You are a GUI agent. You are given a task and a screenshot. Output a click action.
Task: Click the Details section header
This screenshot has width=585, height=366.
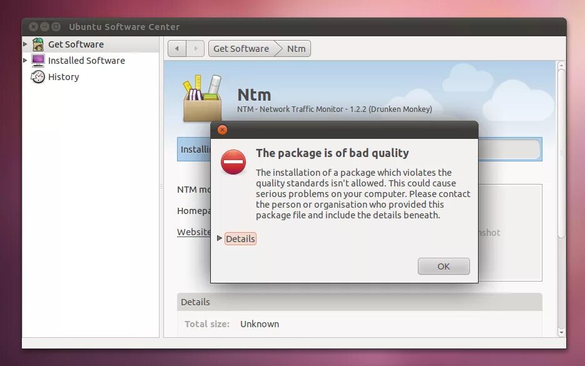[x=359, y=302]
